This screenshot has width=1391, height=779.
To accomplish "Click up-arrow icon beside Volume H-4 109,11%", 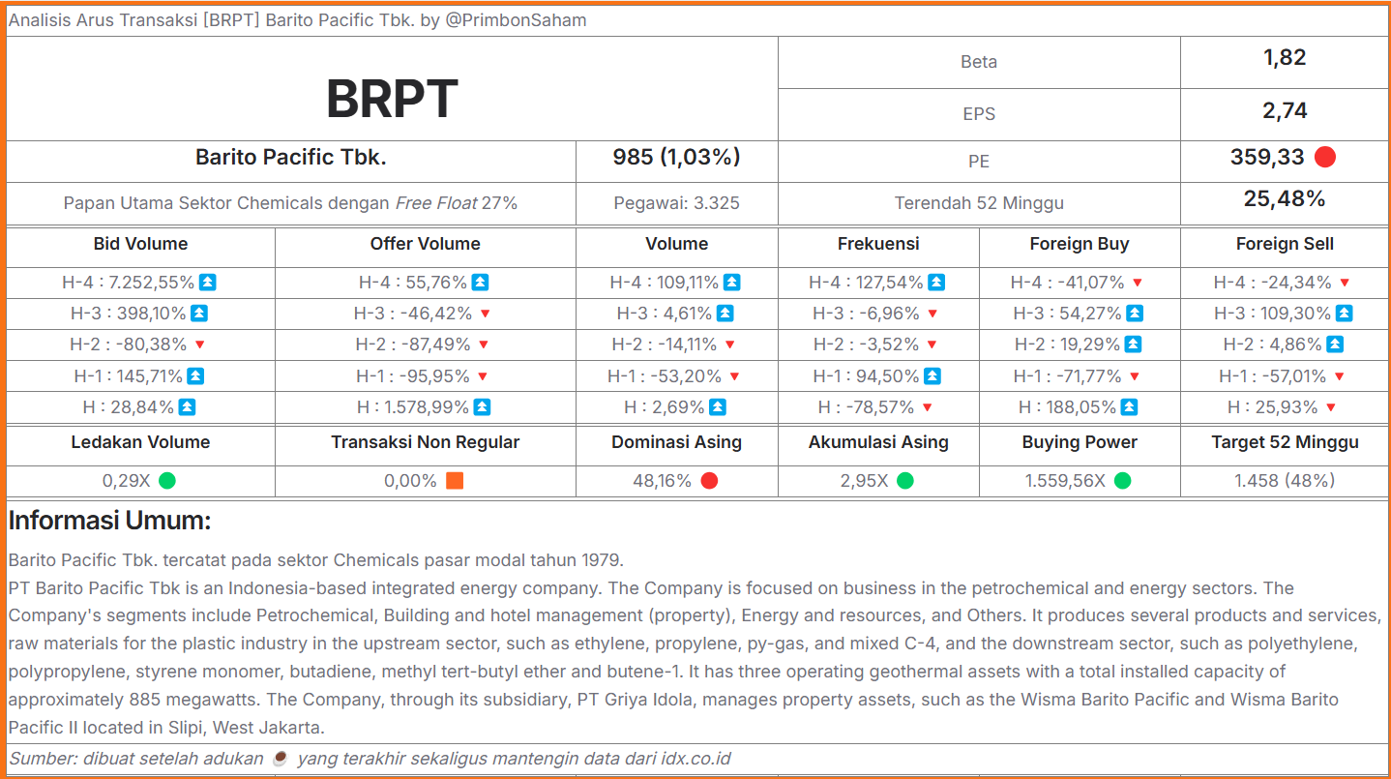I will (732, 283).
